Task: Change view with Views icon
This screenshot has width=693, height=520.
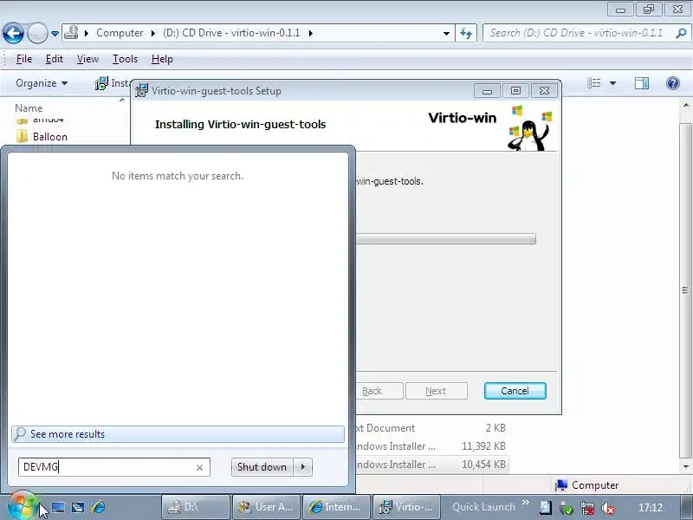Action: pos(593,83)
